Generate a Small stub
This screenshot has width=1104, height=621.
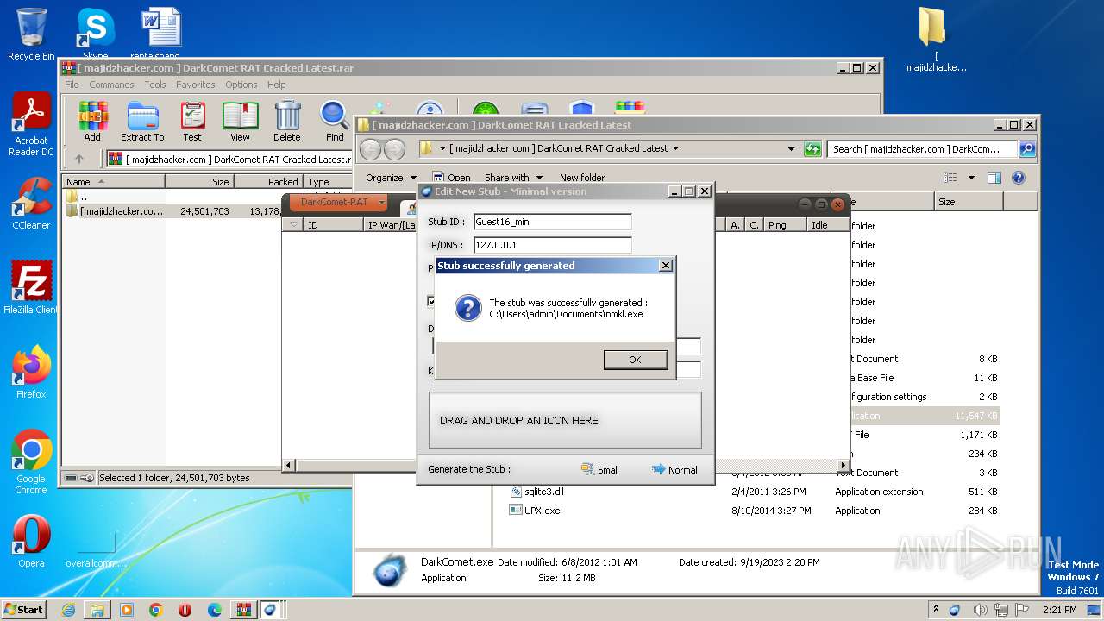point(600,469)
